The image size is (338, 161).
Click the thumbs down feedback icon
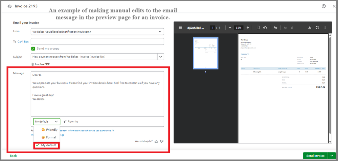(162, 141)
